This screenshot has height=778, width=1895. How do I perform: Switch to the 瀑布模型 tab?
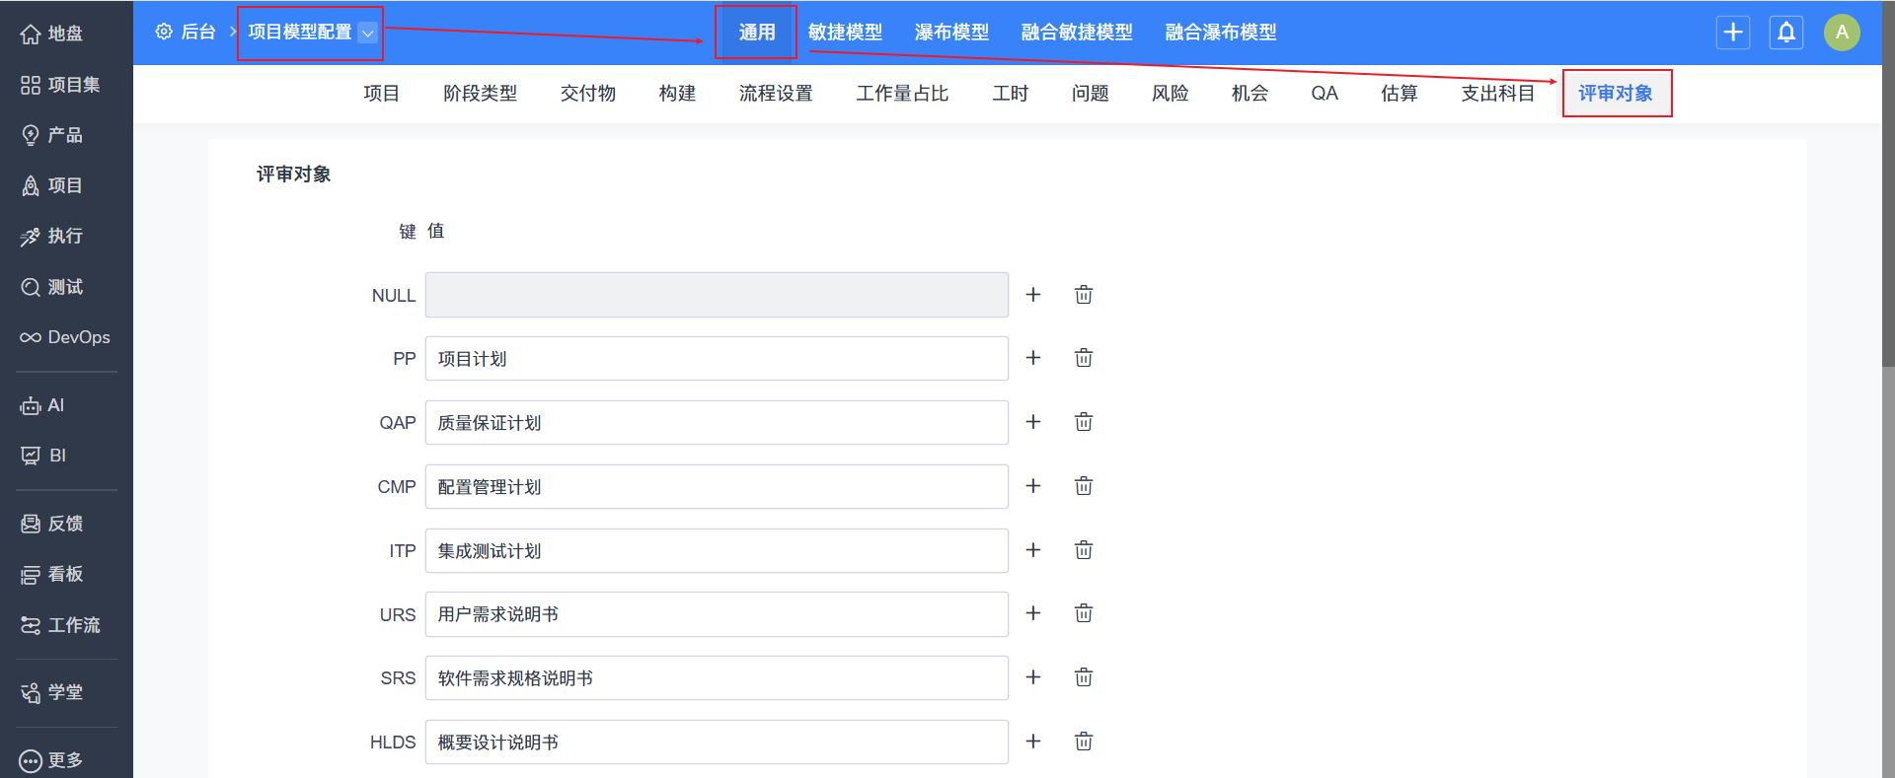(x=951, y=33)
